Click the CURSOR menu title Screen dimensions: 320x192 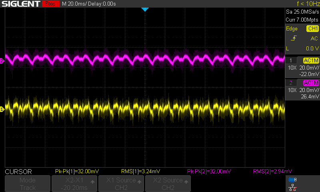18,172
